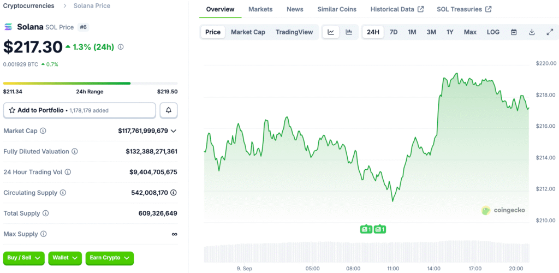Click the volume bars below the chart
The image size is (559, 273).
(x=366, y=253)
